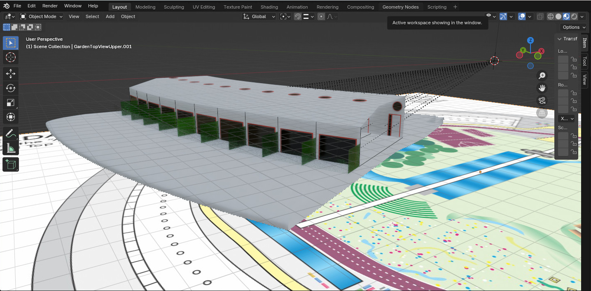Activate the Move tool
Viewport: 591px width, 291px height.
11,74
